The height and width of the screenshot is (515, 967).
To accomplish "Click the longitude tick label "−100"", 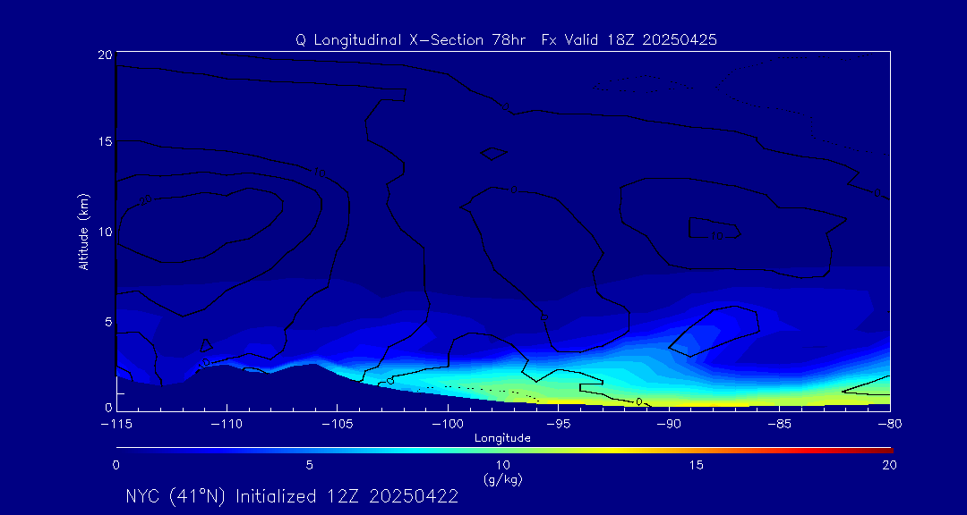I will (x=448, y=425).
